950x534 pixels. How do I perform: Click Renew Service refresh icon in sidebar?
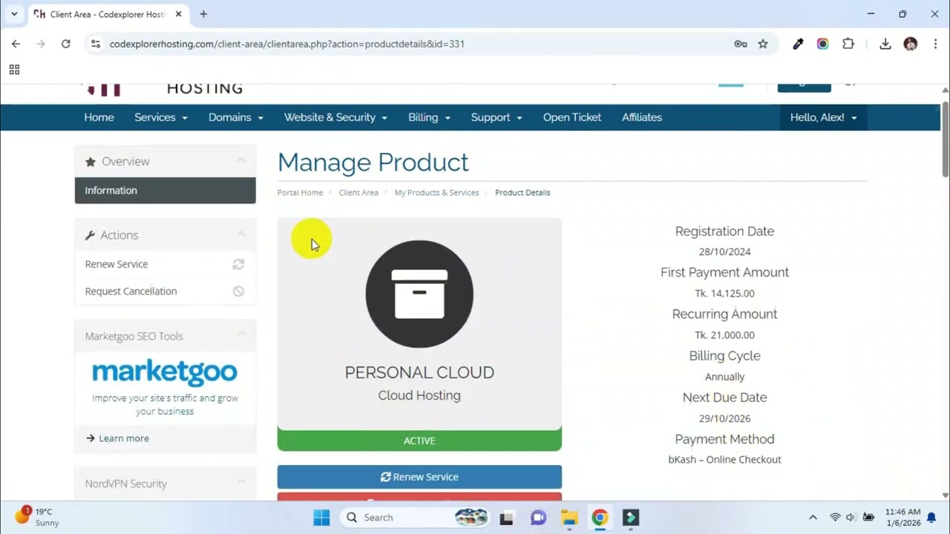[238, 264]
